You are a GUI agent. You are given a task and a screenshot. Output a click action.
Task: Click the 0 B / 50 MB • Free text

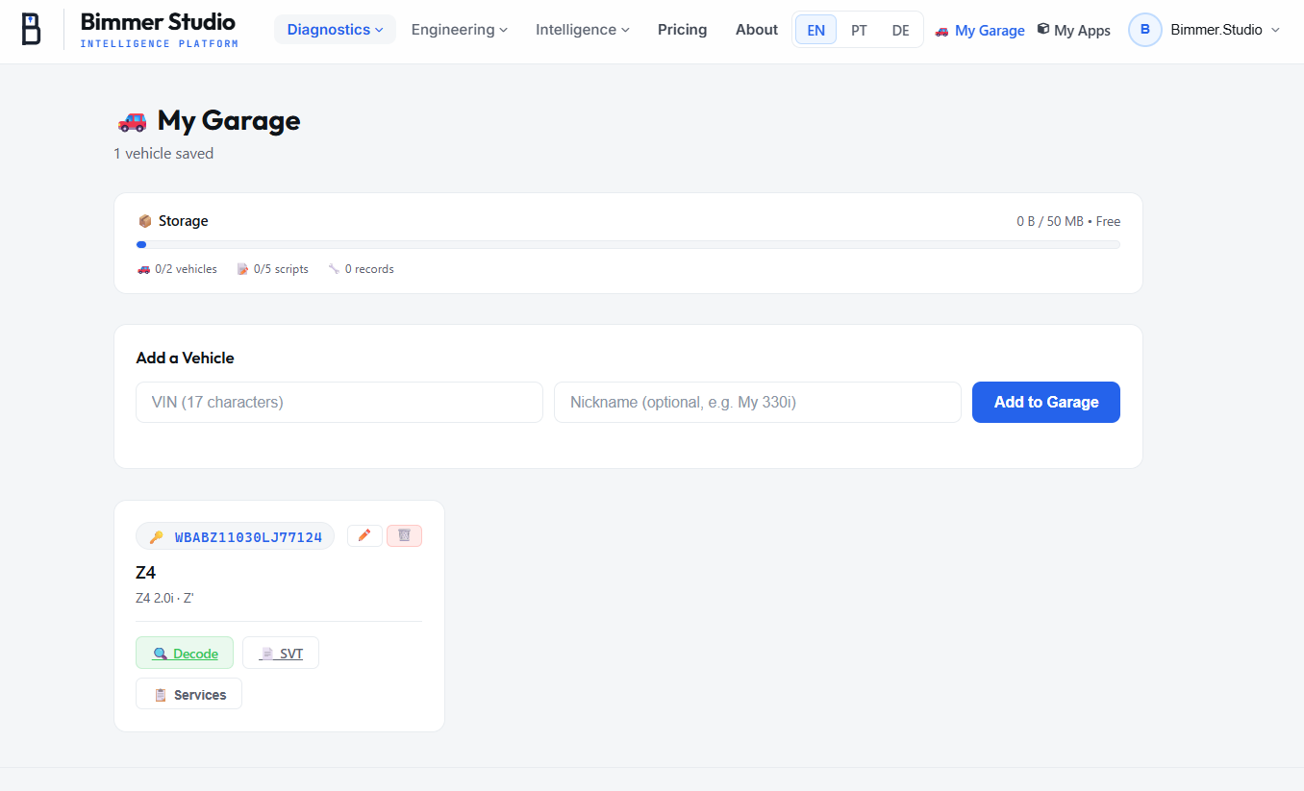point(1068,221)
